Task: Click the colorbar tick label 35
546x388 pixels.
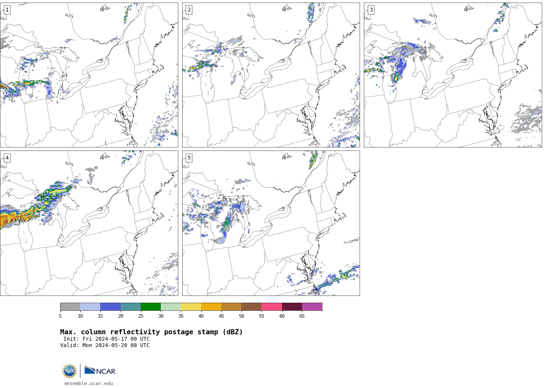Action: pyautogui.click(x=181, y=316)
